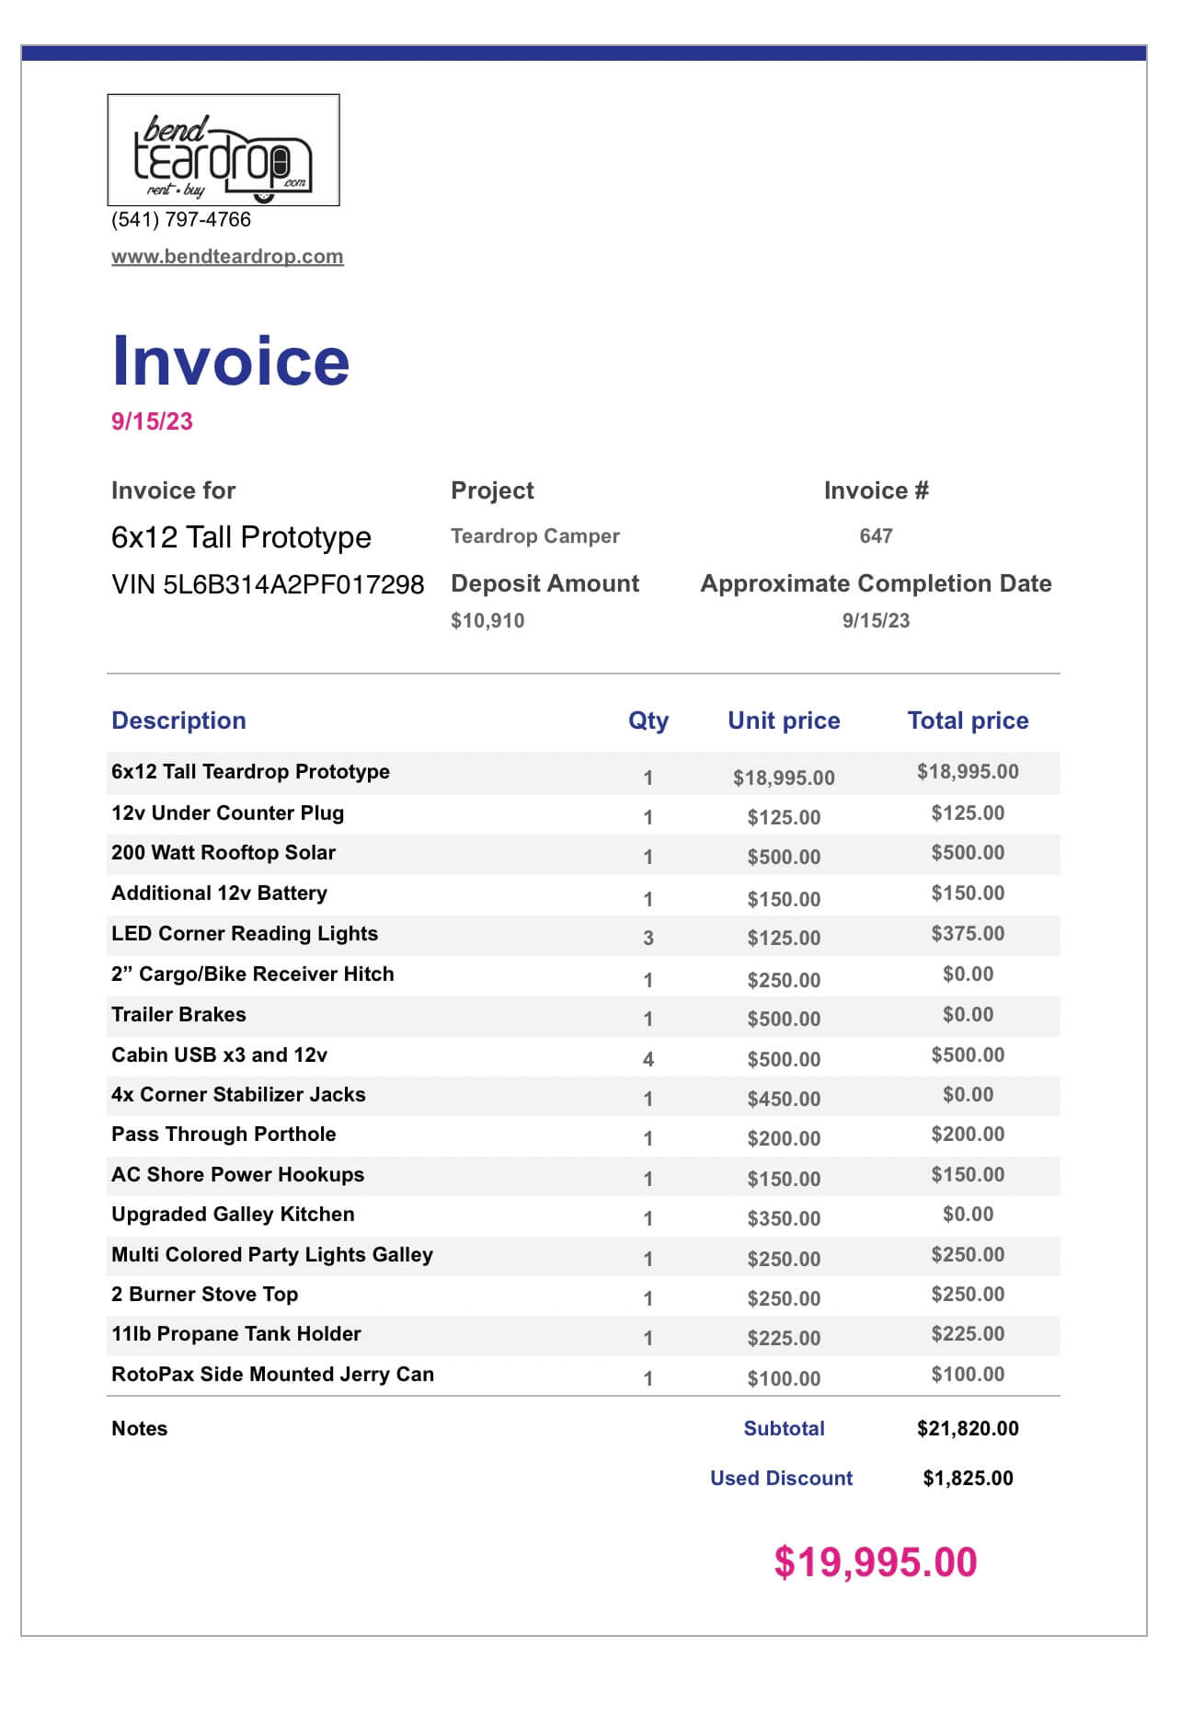
Task: Click the Bend Teardrop logo image
Action: point(224,150)
